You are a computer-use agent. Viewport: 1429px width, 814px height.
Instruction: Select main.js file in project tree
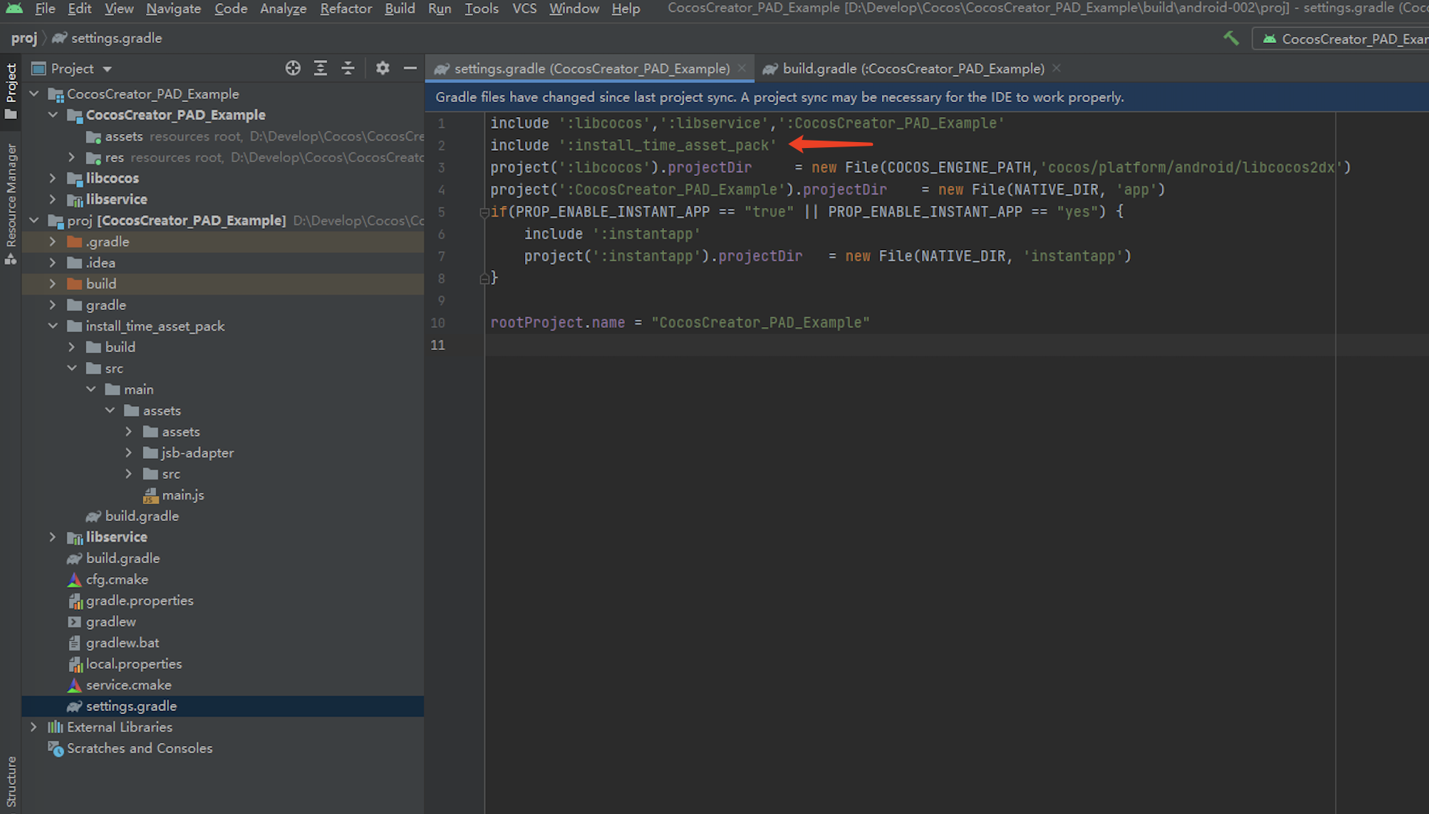(x=182, y=495)
